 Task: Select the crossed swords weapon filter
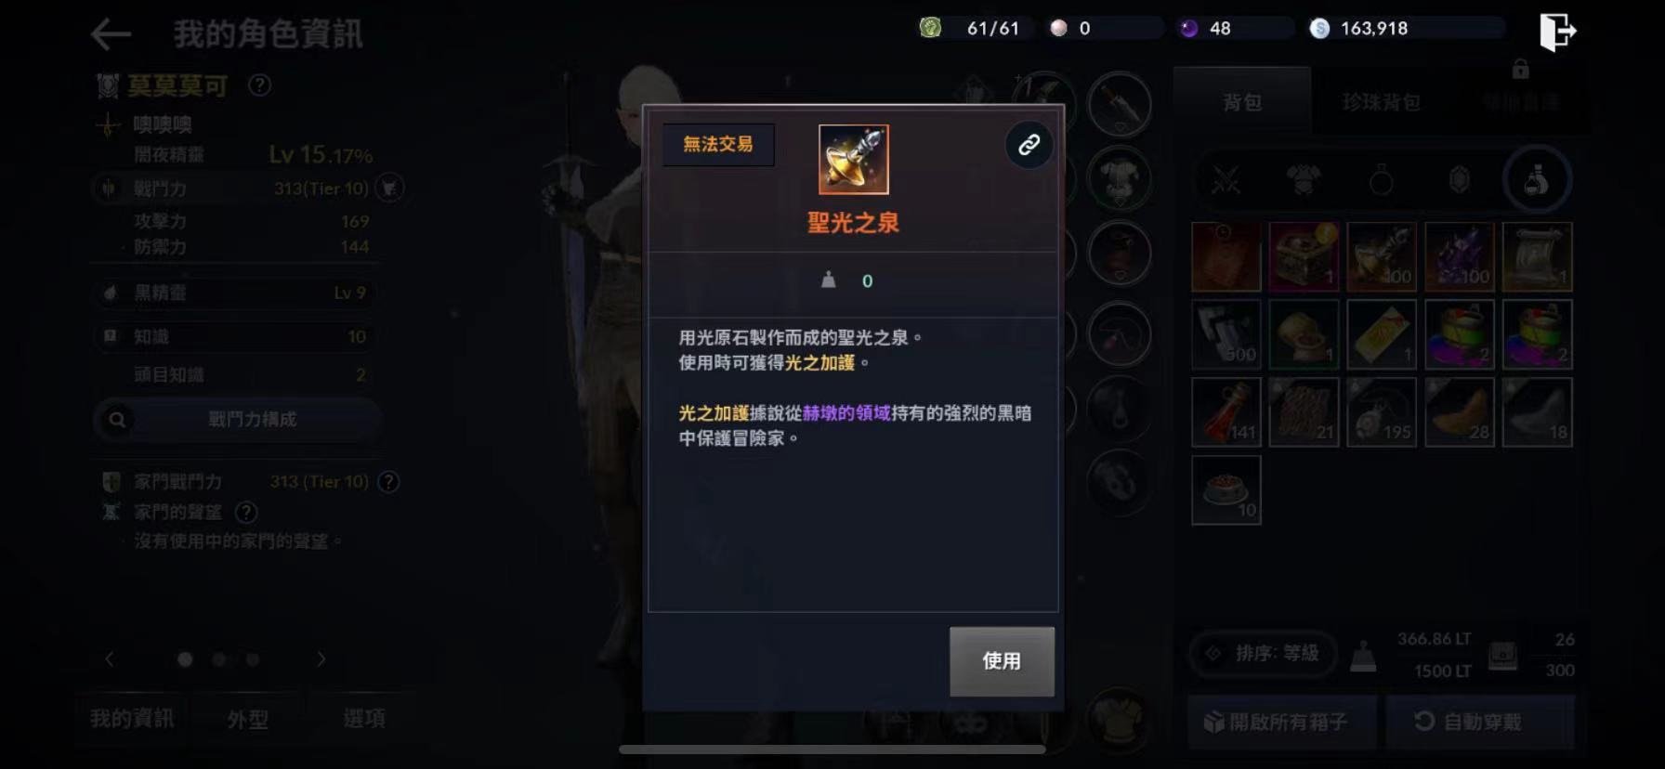[1226, 180]
